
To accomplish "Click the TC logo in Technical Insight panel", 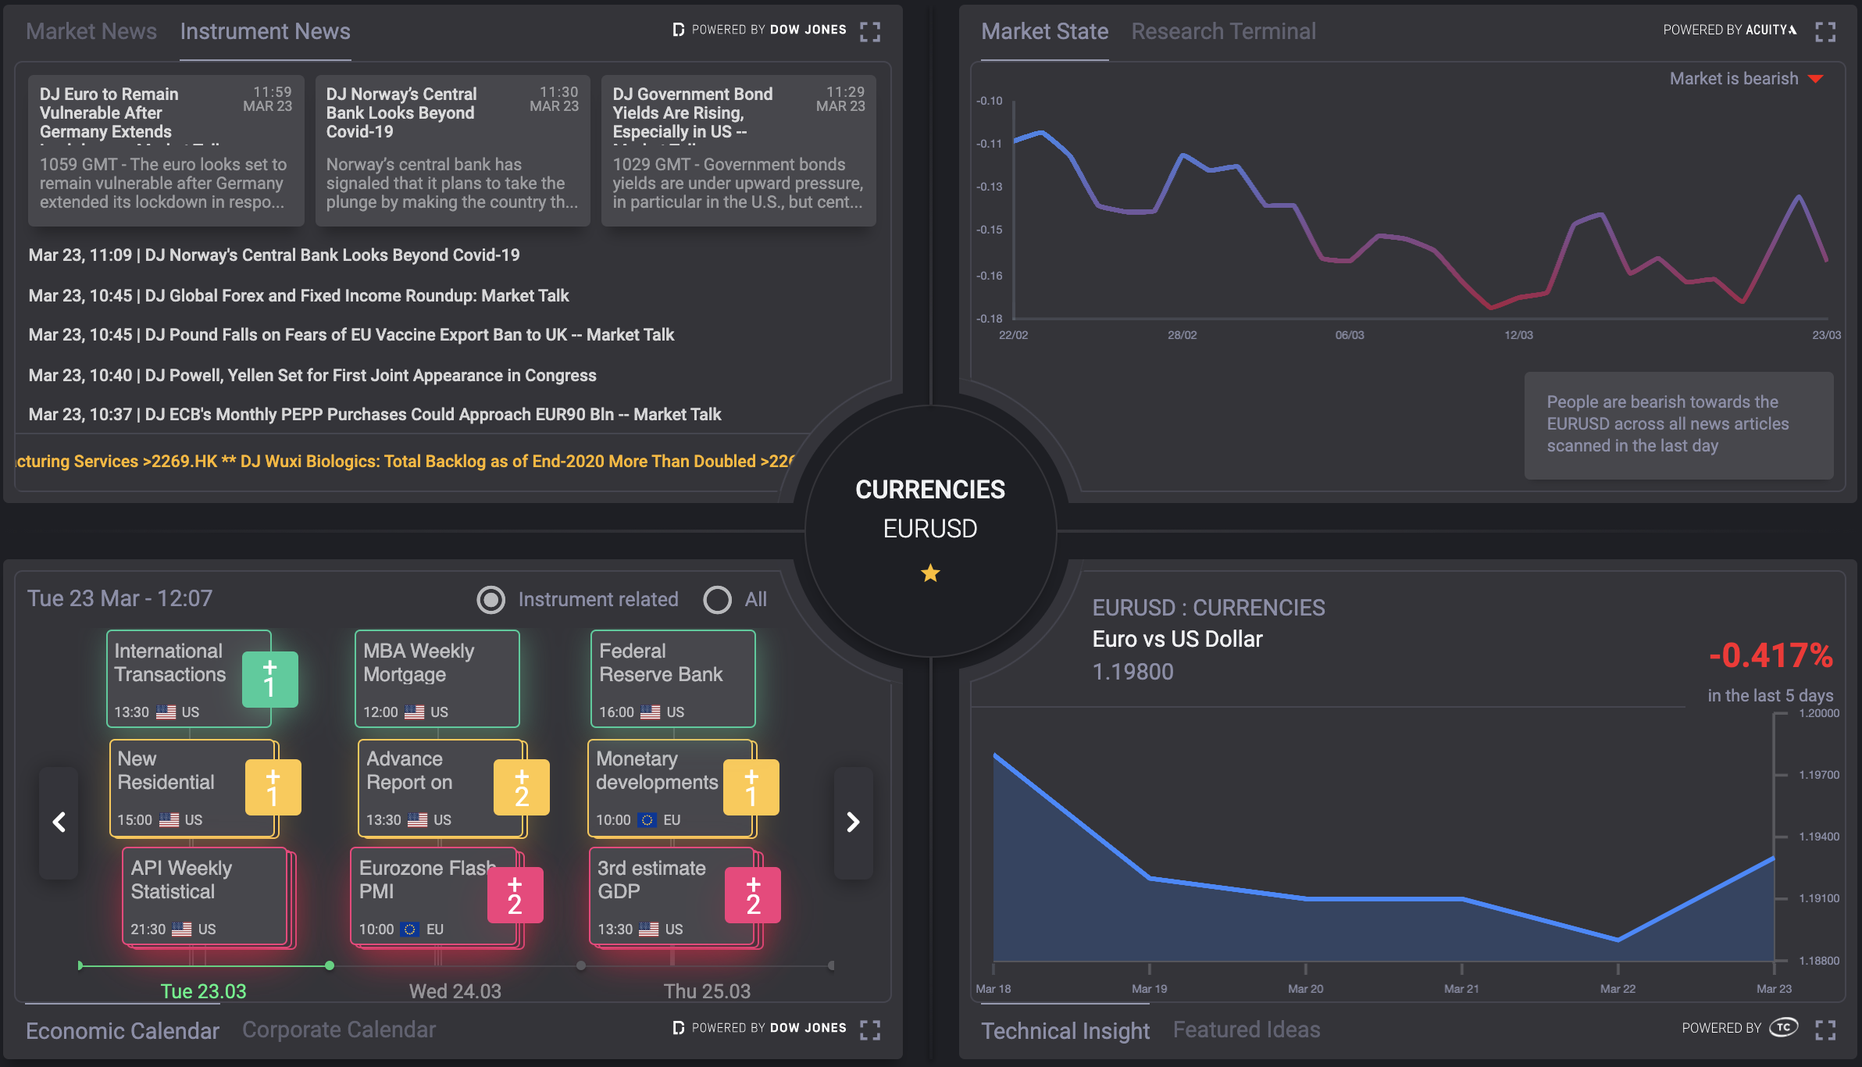I will 1784,1027.
